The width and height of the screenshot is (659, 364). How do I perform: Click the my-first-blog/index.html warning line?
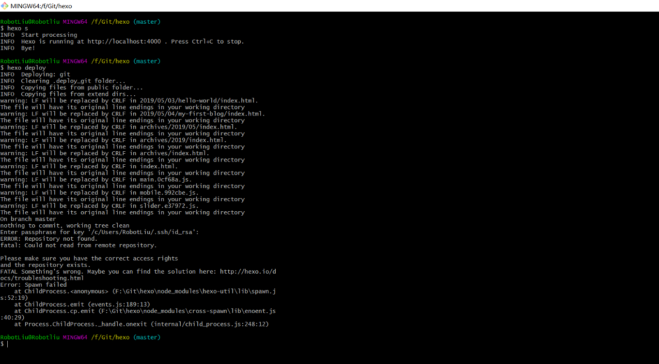[133, 114]
